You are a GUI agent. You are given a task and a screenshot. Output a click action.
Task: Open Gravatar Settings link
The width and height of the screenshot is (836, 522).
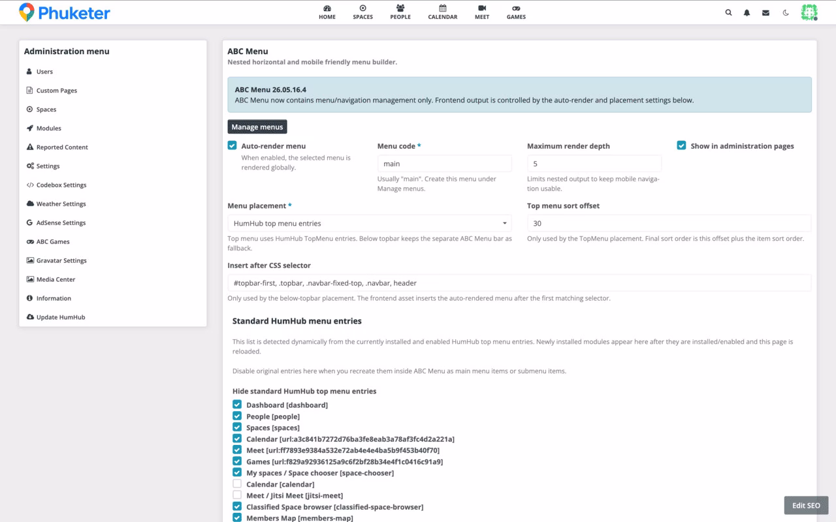point(61,261)
